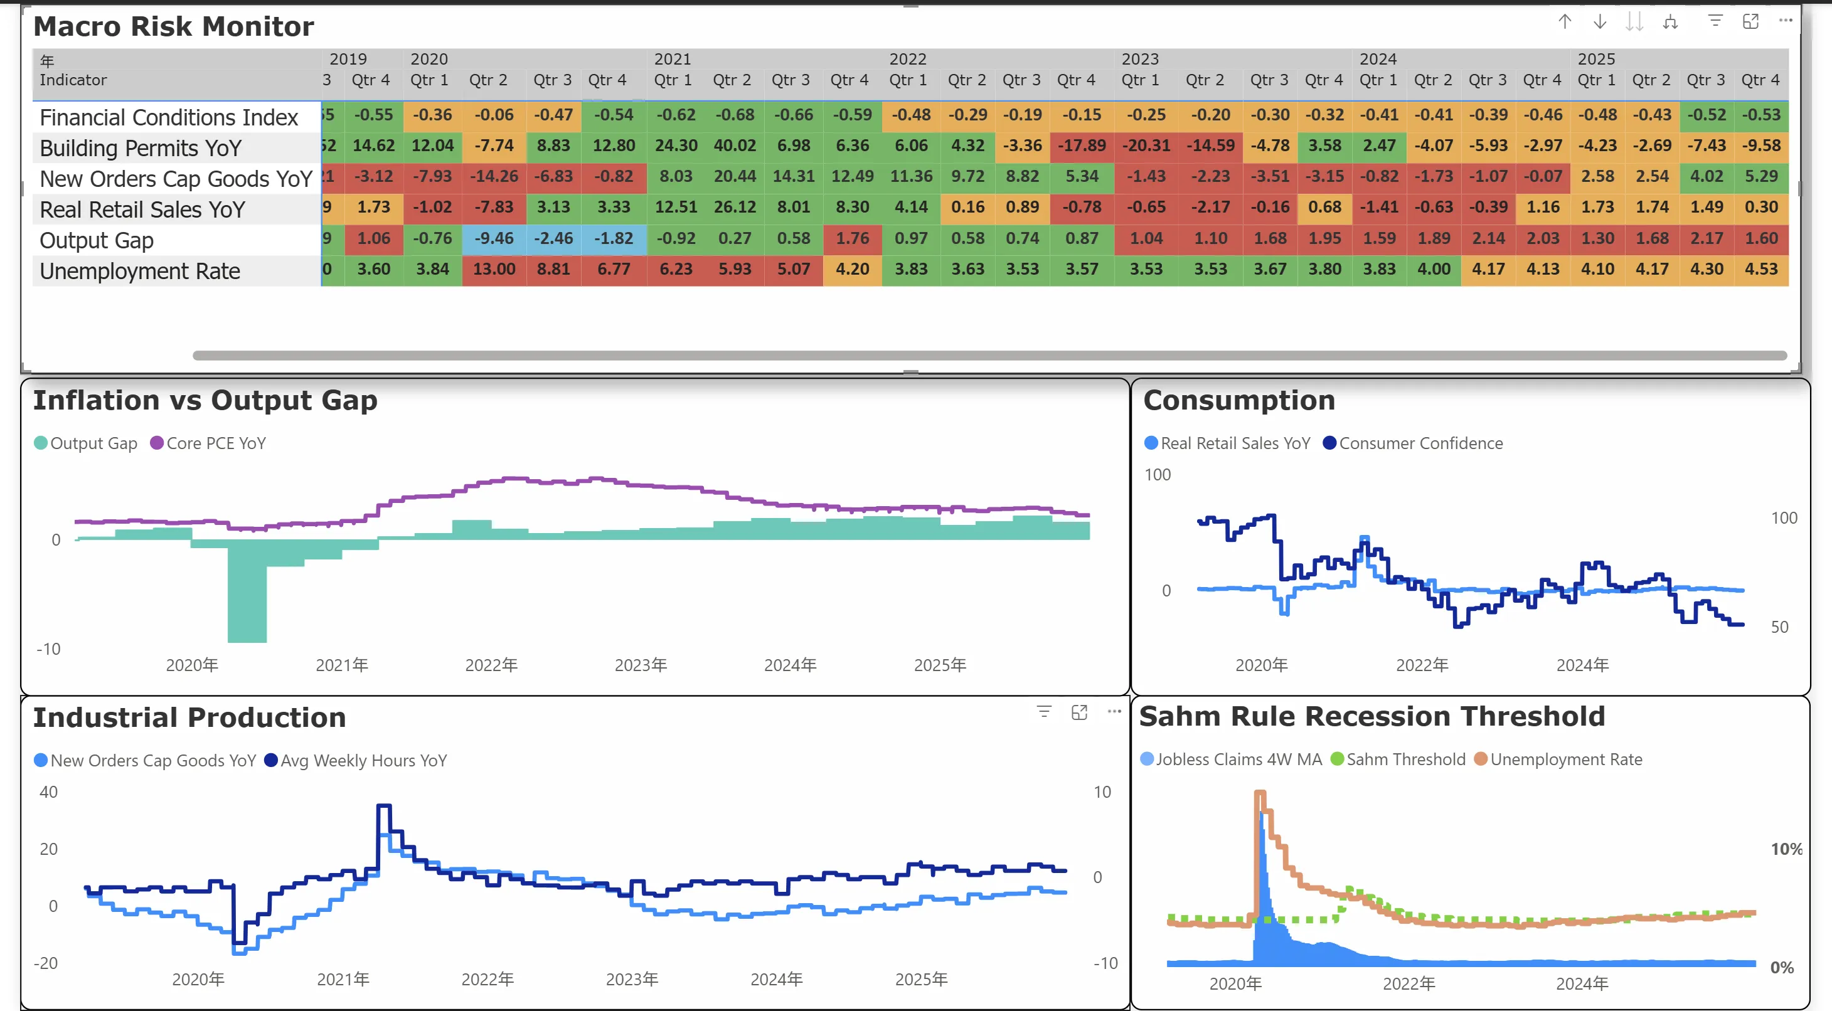Open the More options menu on Macro Risk Monitor

point(1785,21)
